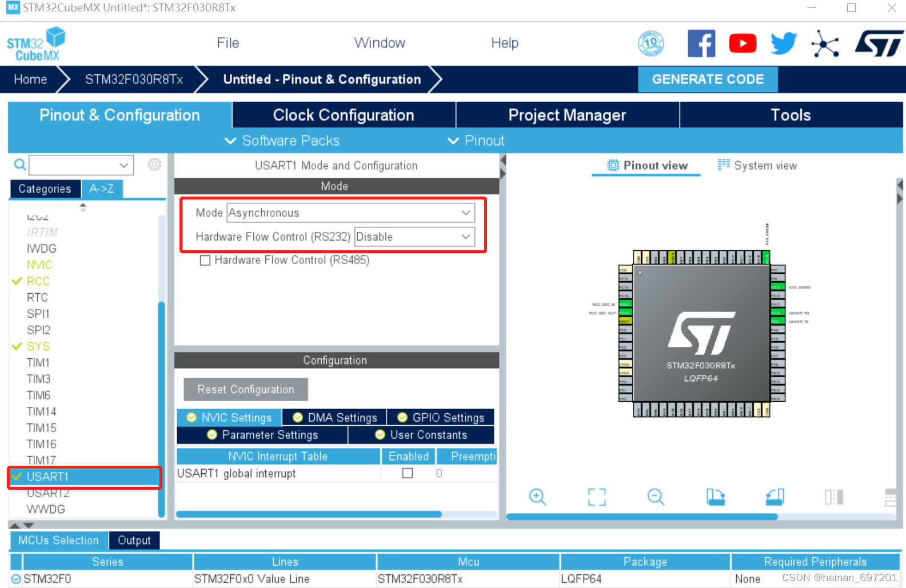Image resolution: width=906 pixels, height=588 pixels.
Task: Click the pinout view horizontal scrollbar
Action: pos(642,517)
